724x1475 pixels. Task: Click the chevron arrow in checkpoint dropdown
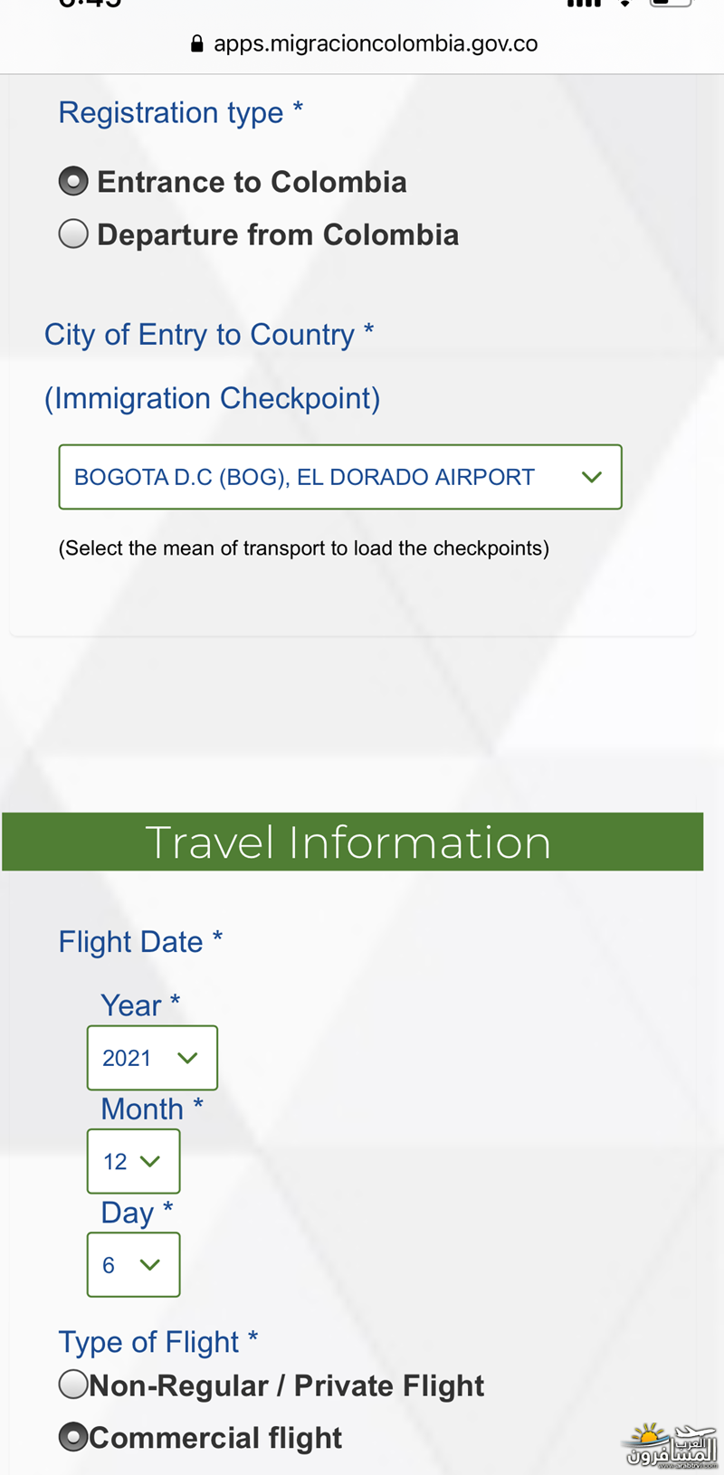click(592, 477)
